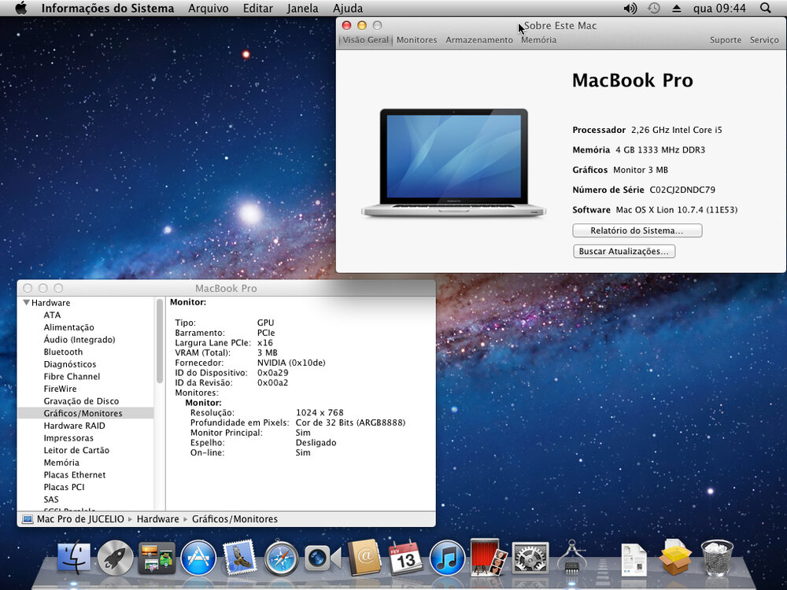This screenshot has width=787, height=590.
Task: Open Finder from the dock
Action: point(74,558)
